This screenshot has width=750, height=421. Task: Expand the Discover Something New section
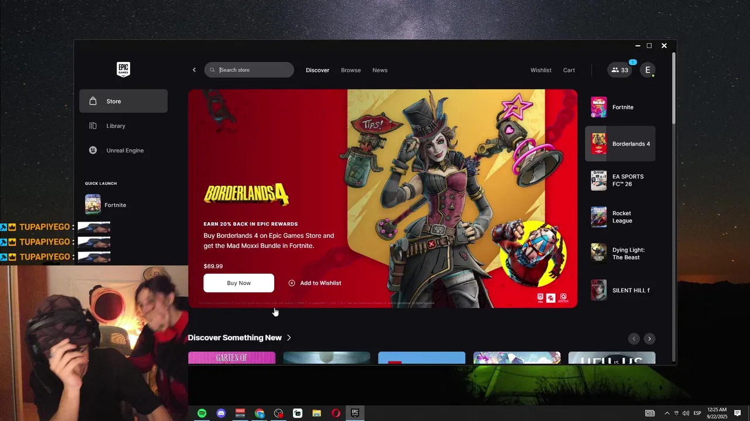[239, 337]
